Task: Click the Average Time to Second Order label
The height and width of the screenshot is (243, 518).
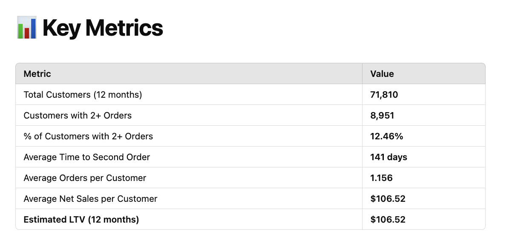Action: pyautogui.click(x=87, y=157)
